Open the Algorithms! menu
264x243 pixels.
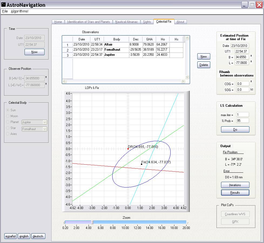pos(19,11)
